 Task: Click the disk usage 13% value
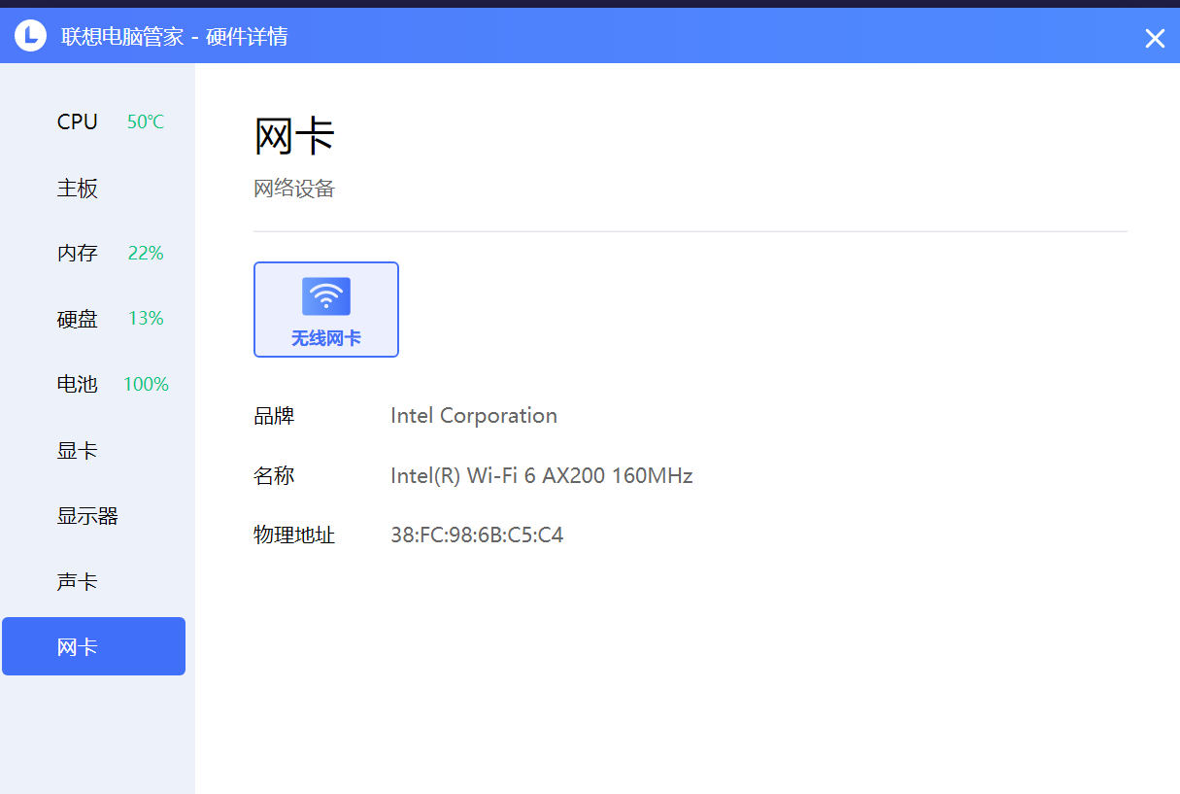point(146,319)
